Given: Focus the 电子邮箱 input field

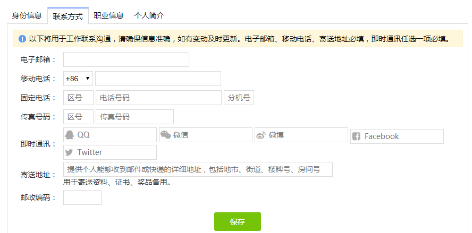Looking at the screenshot, I should (126, 59).
